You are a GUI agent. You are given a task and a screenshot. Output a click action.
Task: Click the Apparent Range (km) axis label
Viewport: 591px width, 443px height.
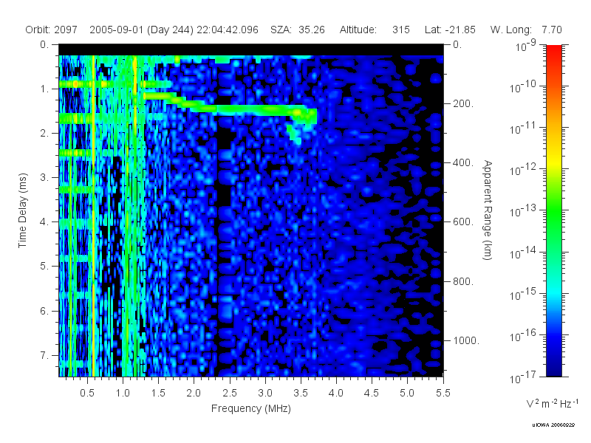[x=488, y=210]
